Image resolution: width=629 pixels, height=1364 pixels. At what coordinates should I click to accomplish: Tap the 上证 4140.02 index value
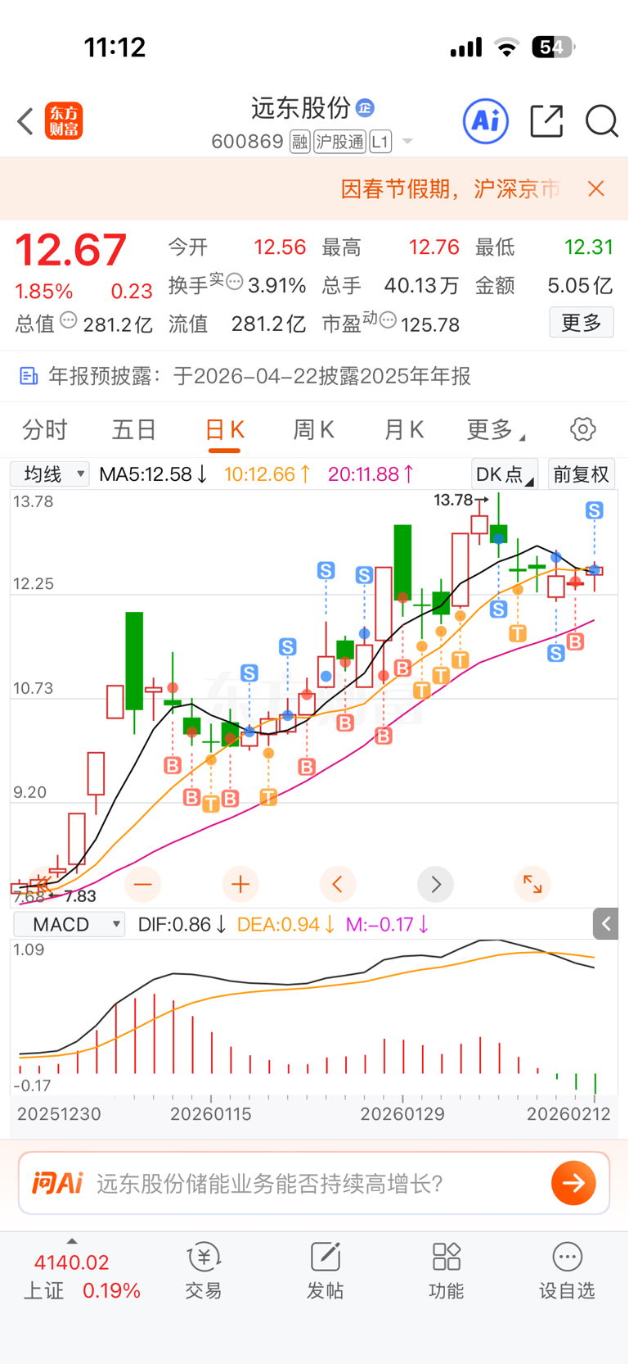(71, 1262)
